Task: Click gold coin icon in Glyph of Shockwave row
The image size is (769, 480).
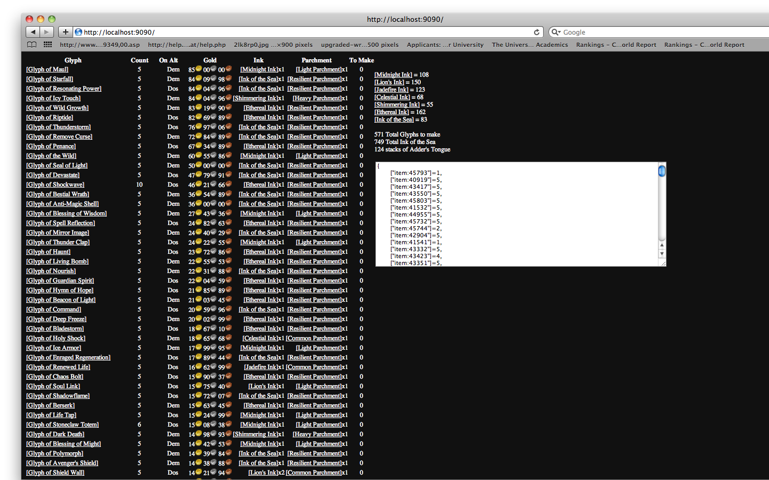Action: click(199, 184)
